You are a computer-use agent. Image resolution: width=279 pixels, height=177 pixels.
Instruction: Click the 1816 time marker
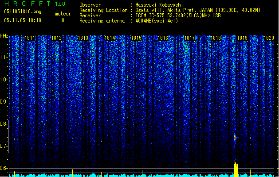coord(163,38)
